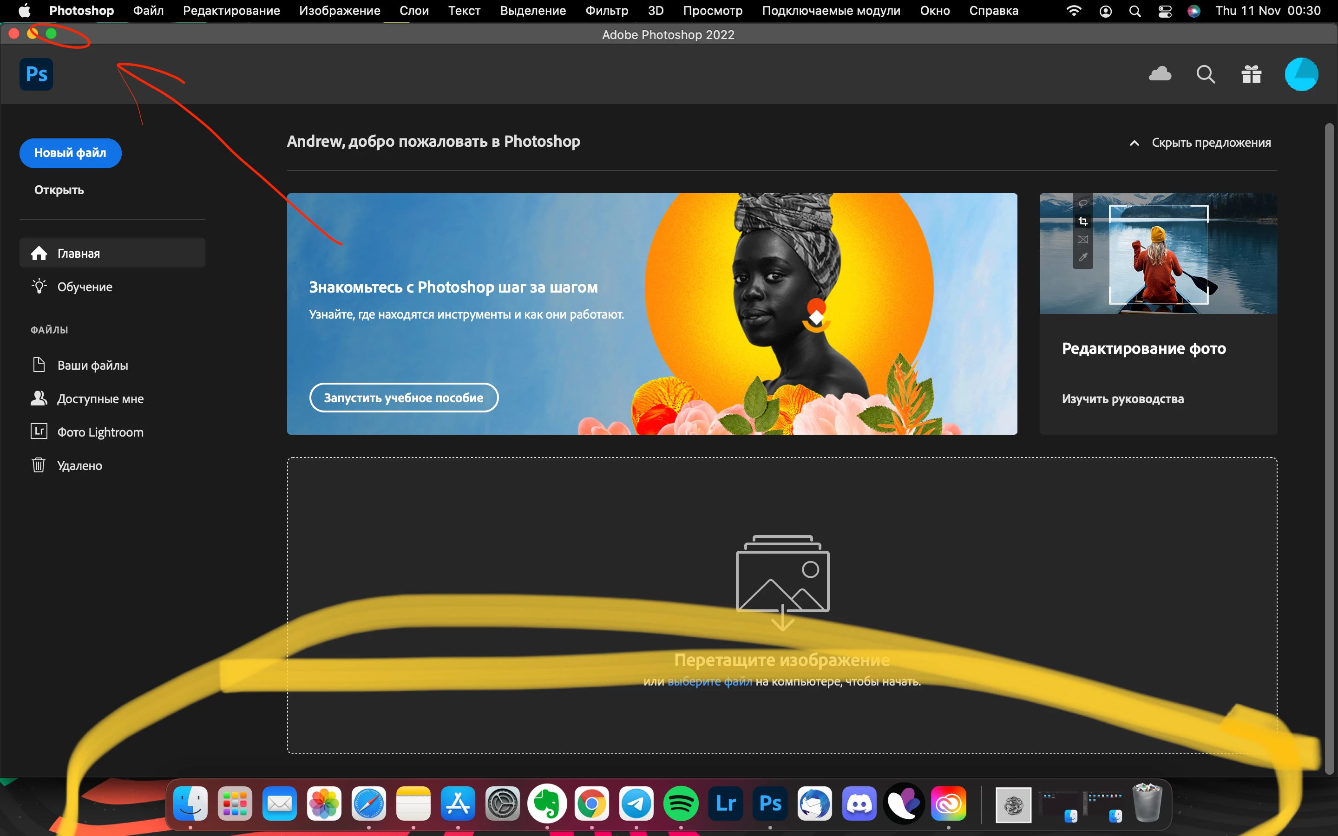The width and height of the screenshot is (1338, 836).
Task: Open the Фильтр menu
Action: (607, 11)
